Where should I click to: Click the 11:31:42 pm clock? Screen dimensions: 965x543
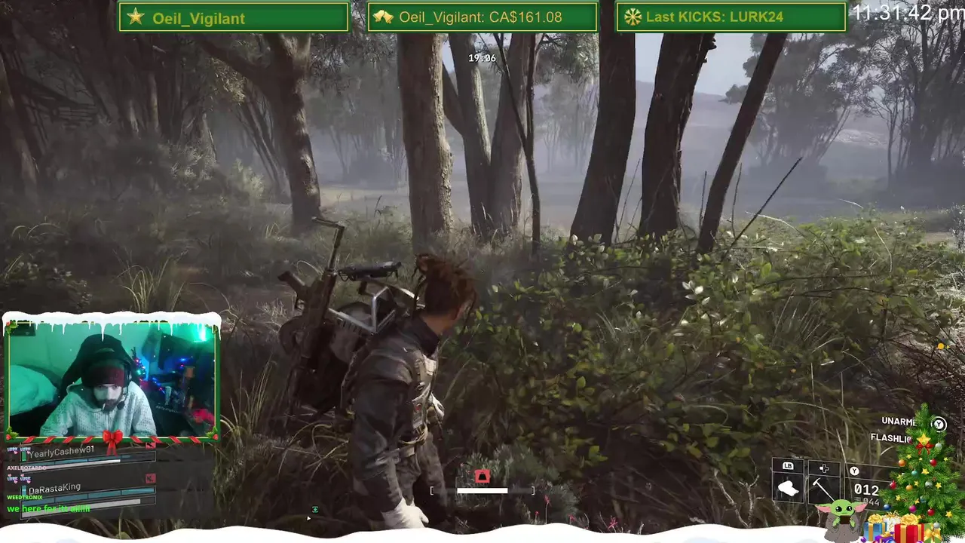tap(908, 12)
